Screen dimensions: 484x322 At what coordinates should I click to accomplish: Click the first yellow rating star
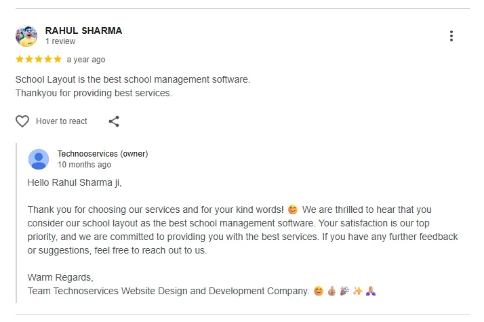(x=20, y=59)
